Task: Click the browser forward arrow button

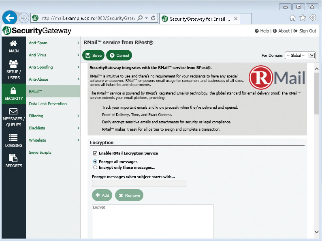Action: (x=24, y=18)
